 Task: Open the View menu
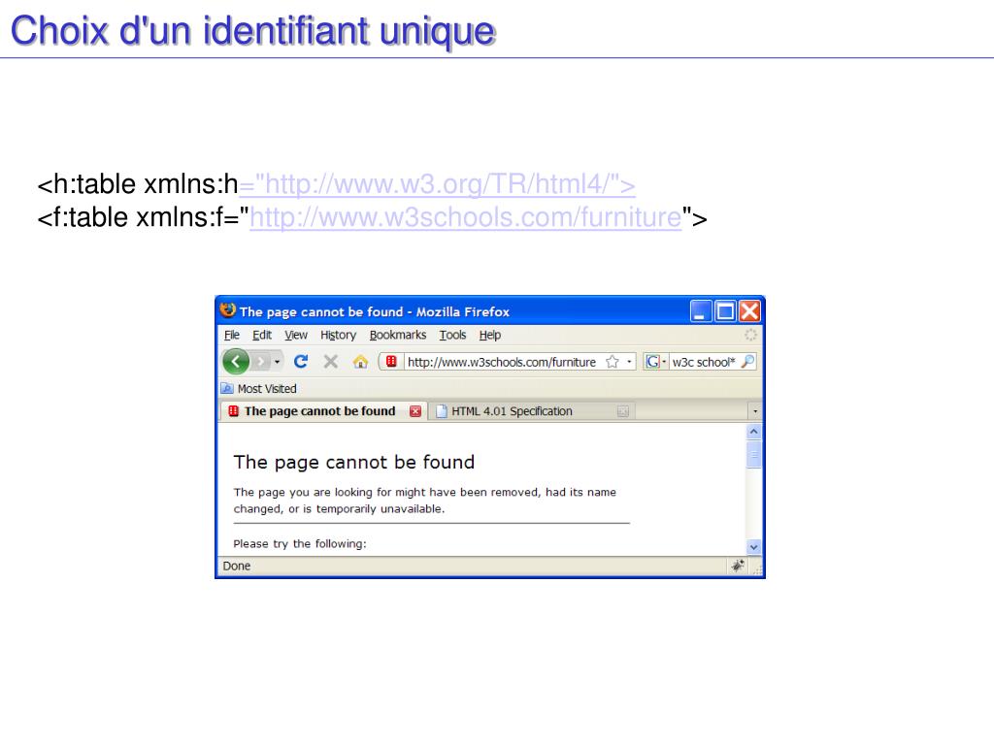pyautogui.click(x=295, y=335)
